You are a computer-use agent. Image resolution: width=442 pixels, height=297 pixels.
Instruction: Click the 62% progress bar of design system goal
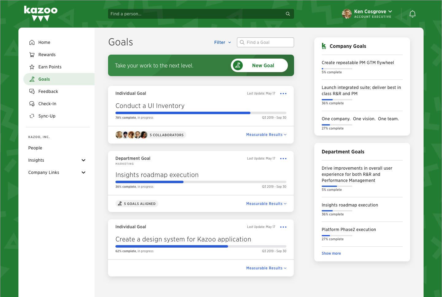click(201, 246)
